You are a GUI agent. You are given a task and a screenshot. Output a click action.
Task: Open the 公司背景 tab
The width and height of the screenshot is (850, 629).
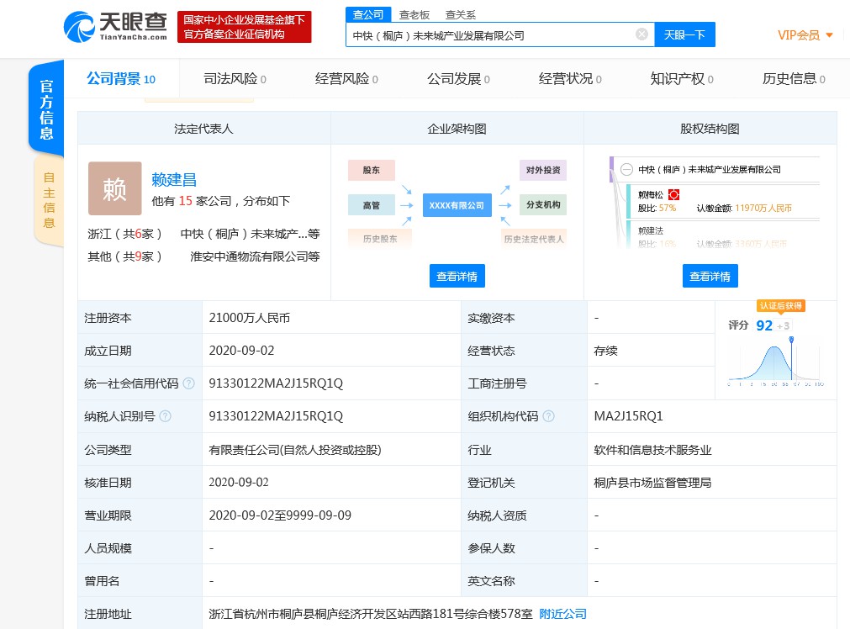tap(121, 79)
